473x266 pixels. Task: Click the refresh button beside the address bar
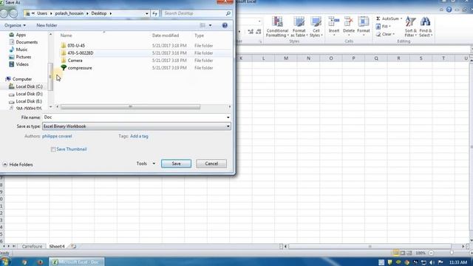coord(154,13)
